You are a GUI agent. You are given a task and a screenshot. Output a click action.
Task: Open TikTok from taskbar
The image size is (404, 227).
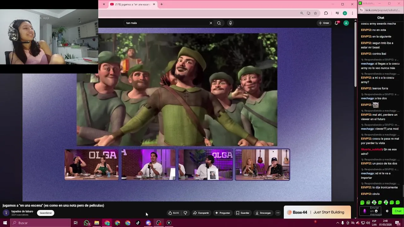(138, 223)
